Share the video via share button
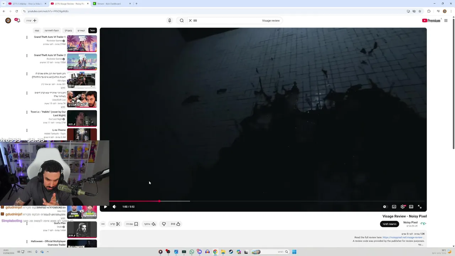Viewport: 455px width, 256px height. [x=150, y=224]
